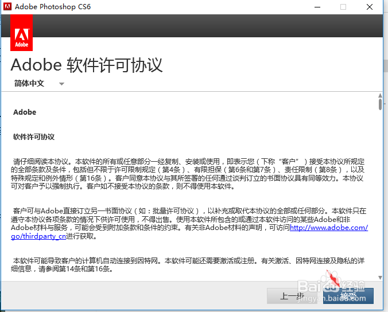Close the Photoshop CS6 installer window
This screenshot has height=312, width=388.
[x=370, y=7]
